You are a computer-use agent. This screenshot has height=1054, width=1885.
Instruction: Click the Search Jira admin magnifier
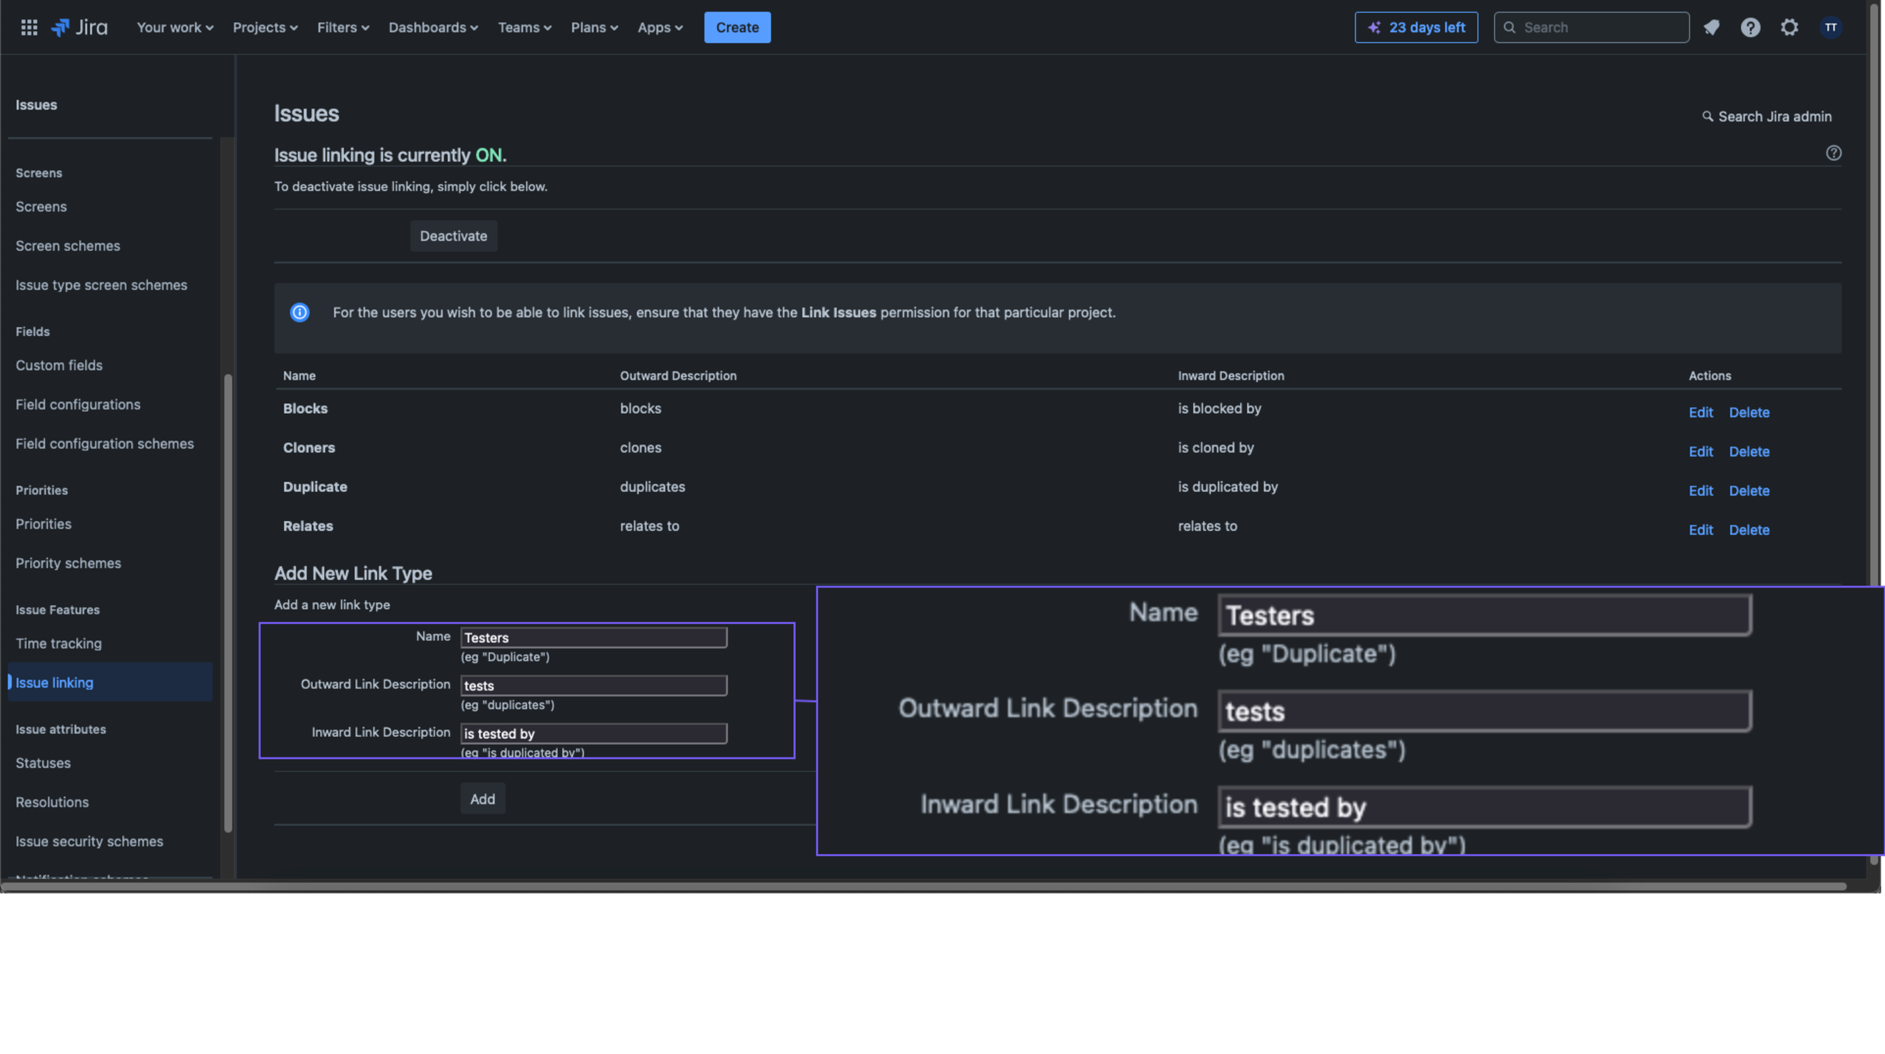click(x=1707, y=116)
